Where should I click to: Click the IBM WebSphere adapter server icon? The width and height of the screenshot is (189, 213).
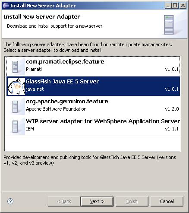click(x=16, y=126)
